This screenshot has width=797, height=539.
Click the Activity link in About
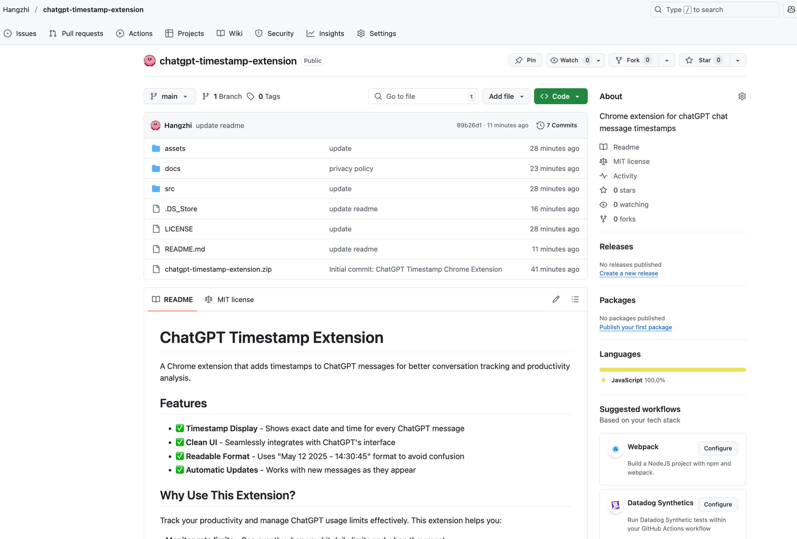pos(625,176)
